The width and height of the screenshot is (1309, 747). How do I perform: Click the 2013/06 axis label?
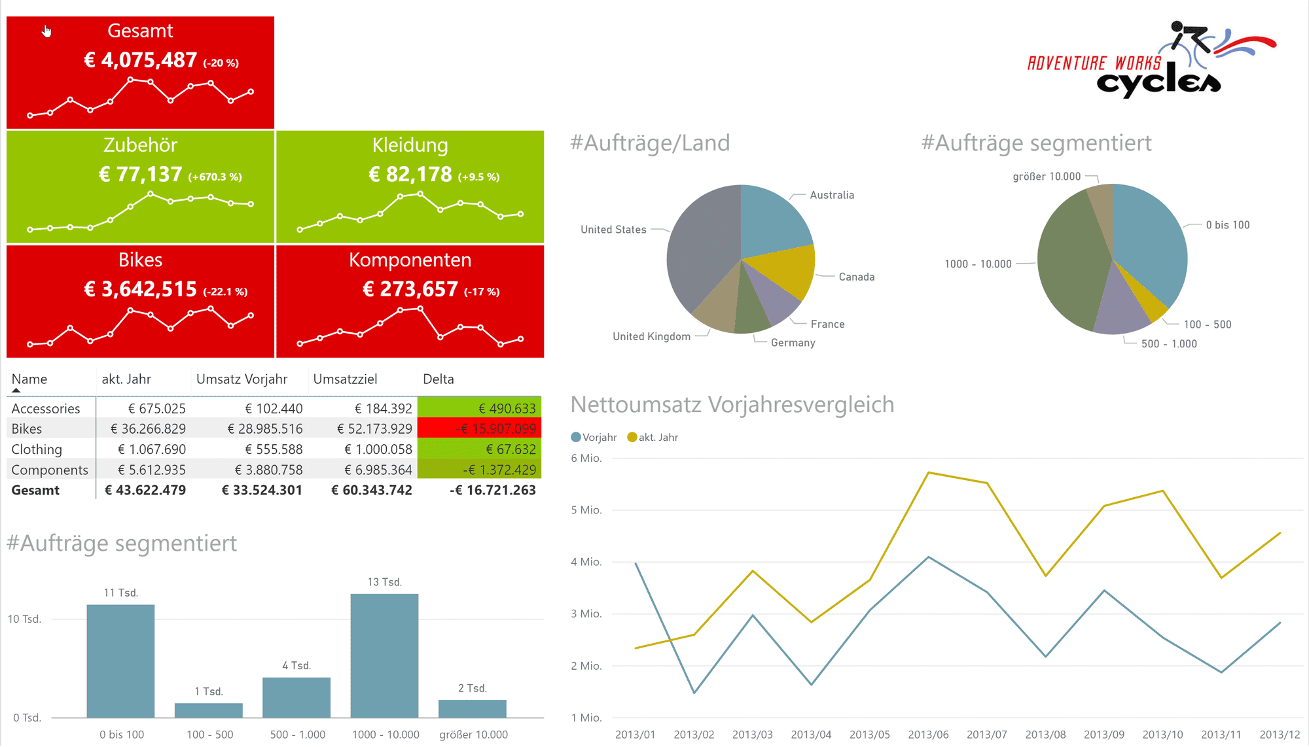pyautogui.click(x=928, y=735)
